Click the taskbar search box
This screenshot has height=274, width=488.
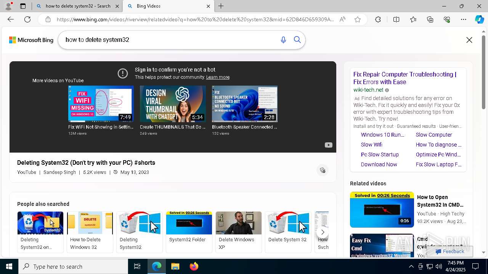click(73, 266)
